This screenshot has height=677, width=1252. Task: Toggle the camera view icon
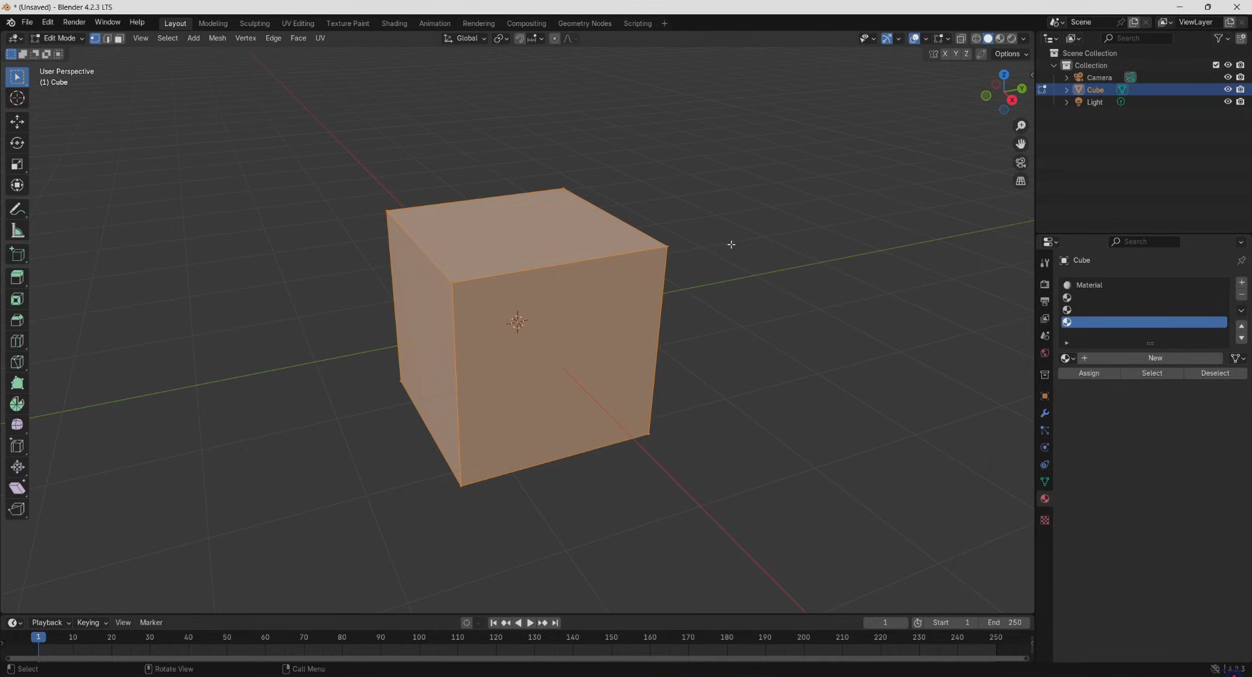[1020, 162]
